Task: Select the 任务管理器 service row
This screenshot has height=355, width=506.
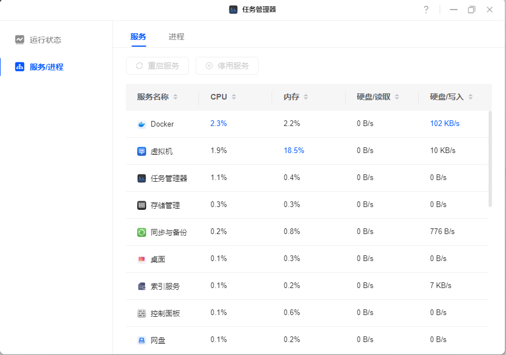Action: pos(307,178)
